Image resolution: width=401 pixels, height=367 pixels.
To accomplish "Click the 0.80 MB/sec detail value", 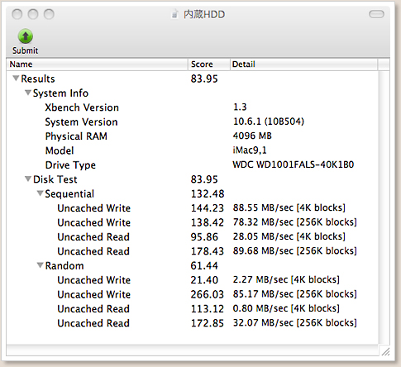I will [x=286, y=308].
